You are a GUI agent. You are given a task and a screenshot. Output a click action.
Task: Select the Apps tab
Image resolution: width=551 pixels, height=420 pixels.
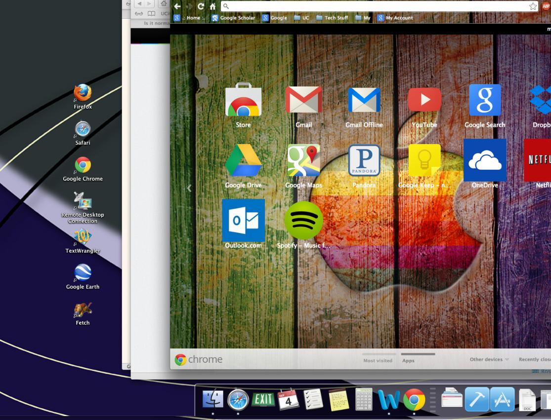408,360
